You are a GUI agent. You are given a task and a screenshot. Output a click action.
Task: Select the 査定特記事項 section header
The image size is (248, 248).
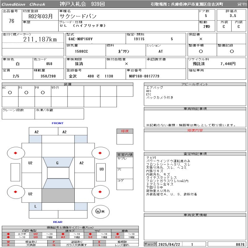click(195, 154)
